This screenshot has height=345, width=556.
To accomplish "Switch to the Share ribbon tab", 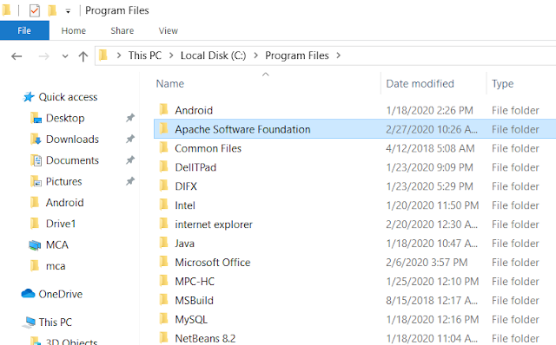I will coord(122,31).
